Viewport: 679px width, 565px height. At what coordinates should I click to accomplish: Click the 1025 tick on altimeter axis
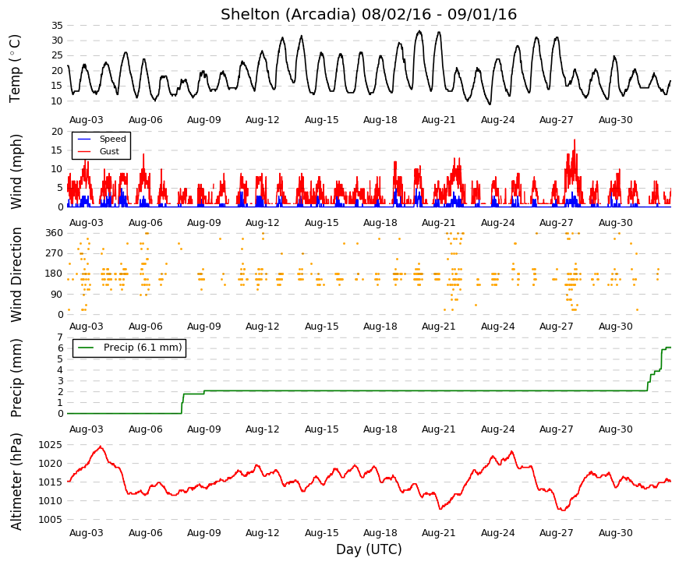coord(50,445)
